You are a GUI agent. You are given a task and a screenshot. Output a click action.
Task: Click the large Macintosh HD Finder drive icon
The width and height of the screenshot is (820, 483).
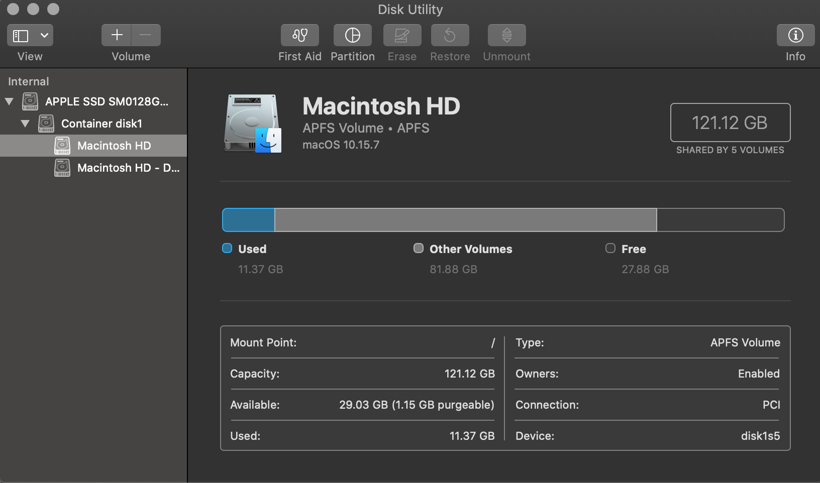point(252,123)
